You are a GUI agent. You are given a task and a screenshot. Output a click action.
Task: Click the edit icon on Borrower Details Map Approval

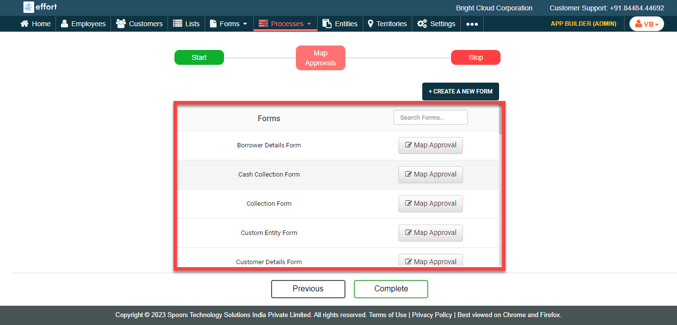(x=408, y=145)
